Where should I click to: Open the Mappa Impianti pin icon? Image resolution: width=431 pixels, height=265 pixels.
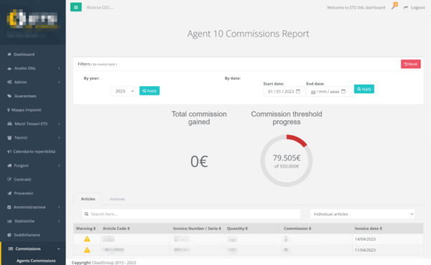pyautogui.click(x=9, y=110)
